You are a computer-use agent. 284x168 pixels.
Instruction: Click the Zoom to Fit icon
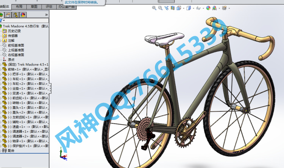click(154, 8)
